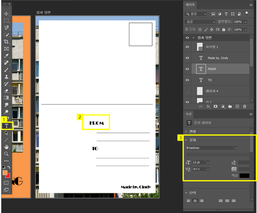Select the Spot Healing Brush tool

6,63
